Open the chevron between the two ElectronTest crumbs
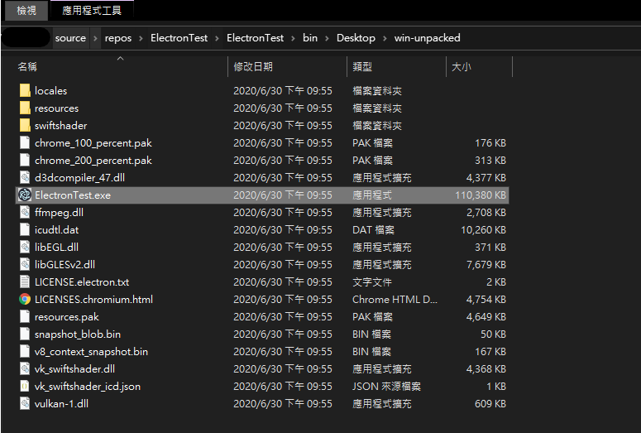 [217, 38]
